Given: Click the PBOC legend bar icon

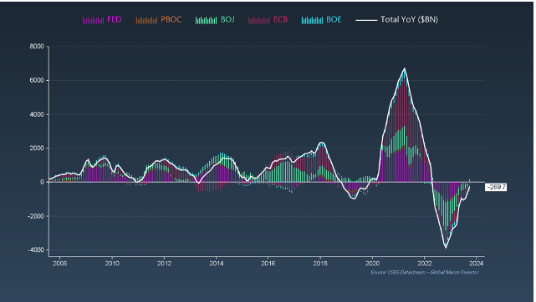Looking at the screenshot, I should click(146, 21).
